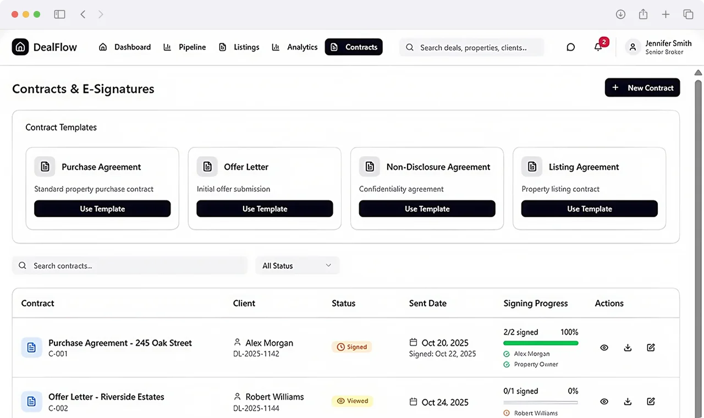
Task: Click the green check beside Property Owner
Action: [x=507, y=365]
